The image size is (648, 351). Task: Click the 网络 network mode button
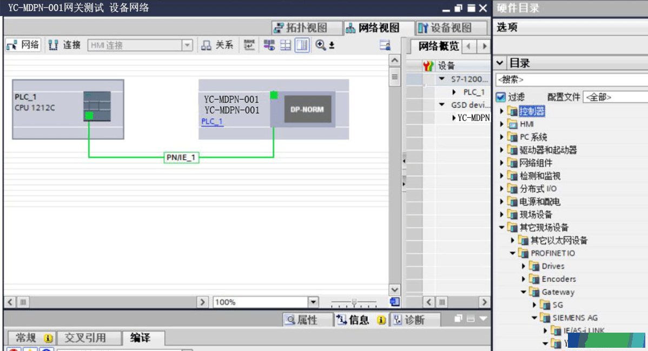pos(23,45)
